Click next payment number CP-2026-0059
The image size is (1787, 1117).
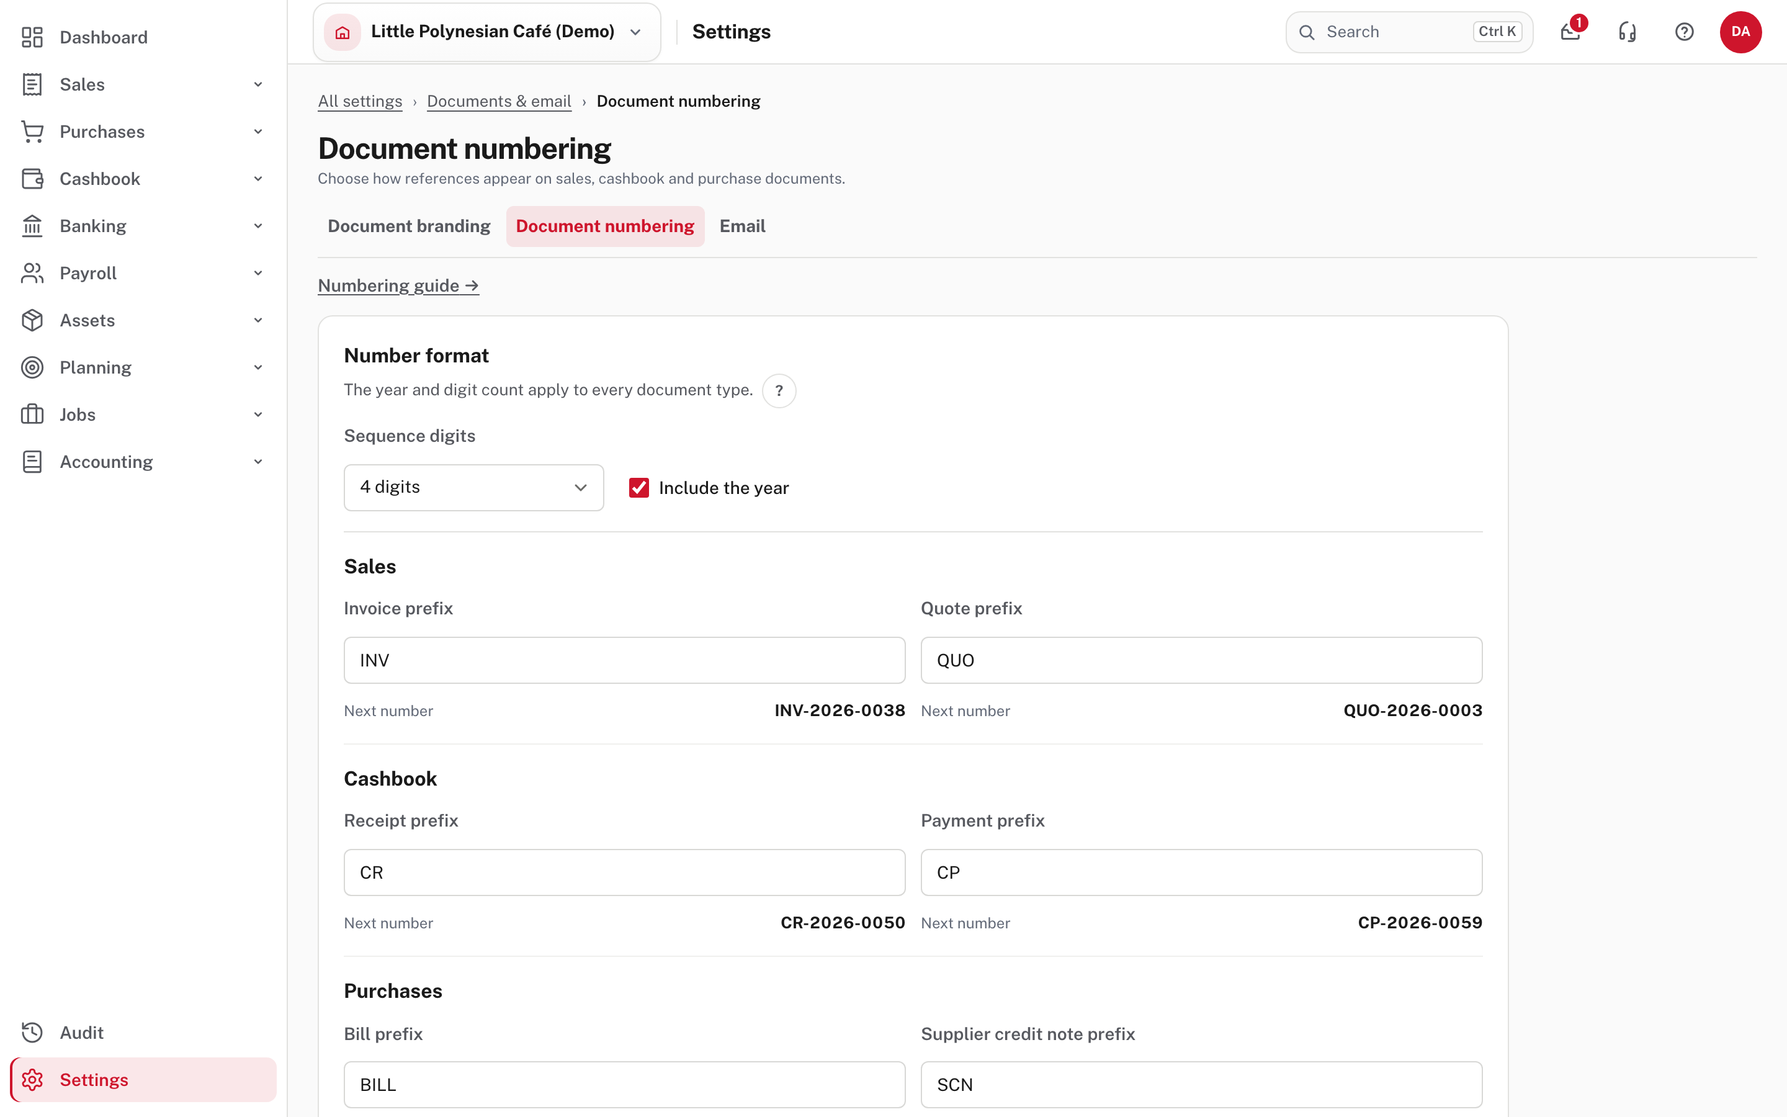[x=1420, y=923]
